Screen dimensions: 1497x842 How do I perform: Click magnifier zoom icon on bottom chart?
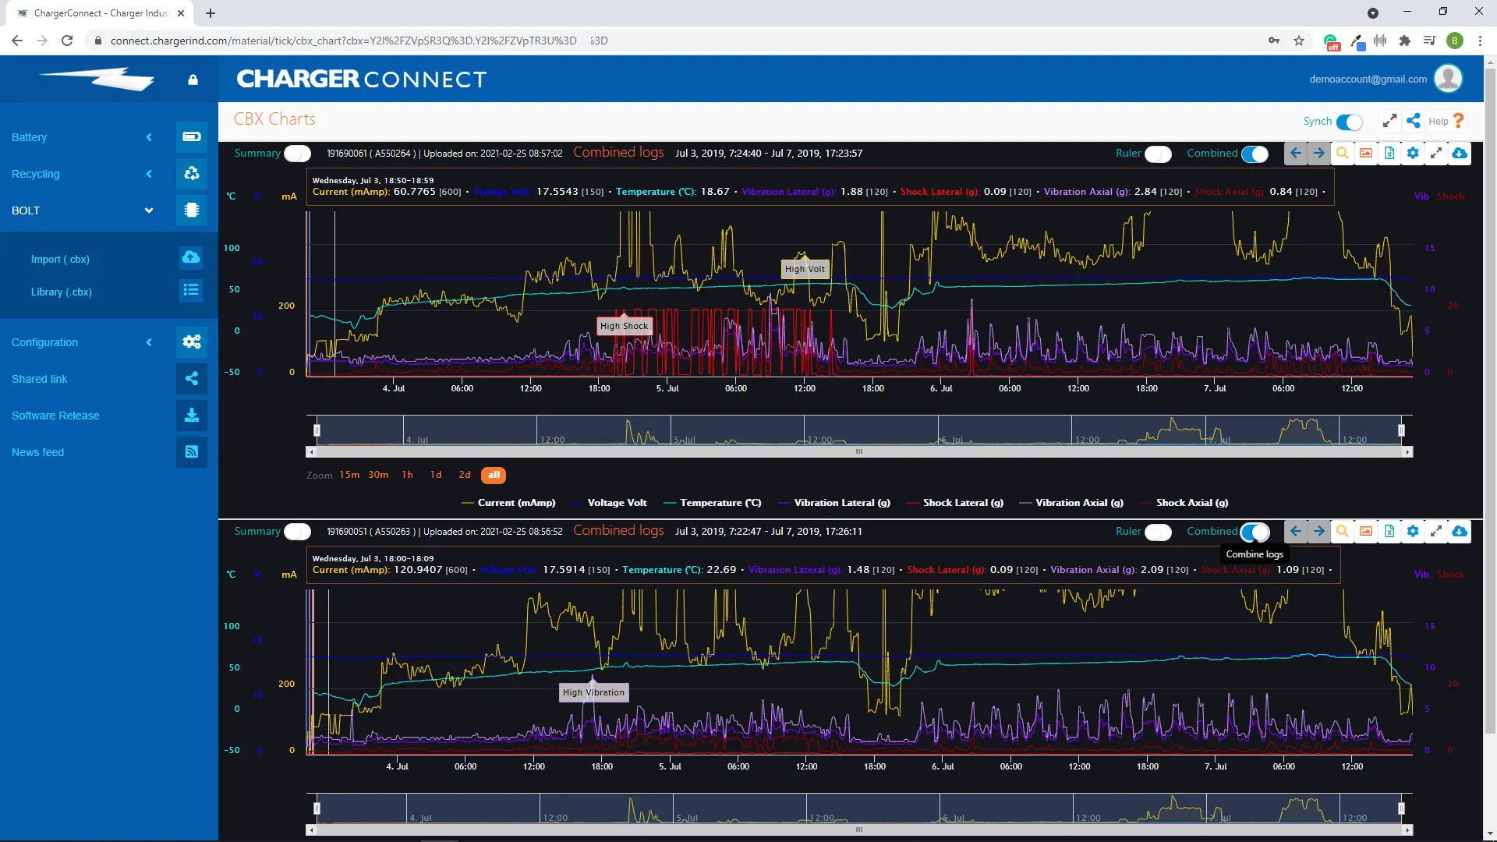pos(1343,532)
